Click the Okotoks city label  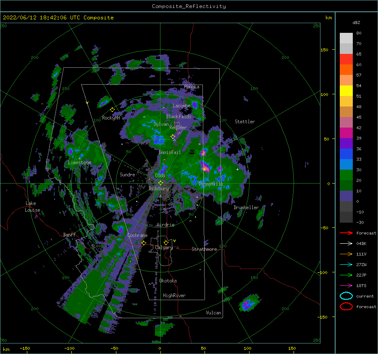pos(168,281)
